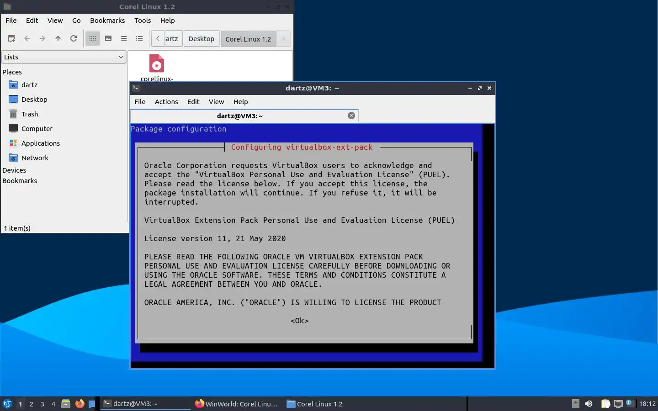
Task: Open Tools menu in file manager
Action: (x=143, y=21)
